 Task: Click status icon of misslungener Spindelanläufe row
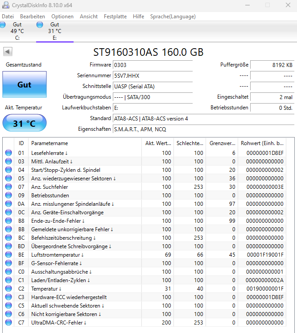point(8,204)
